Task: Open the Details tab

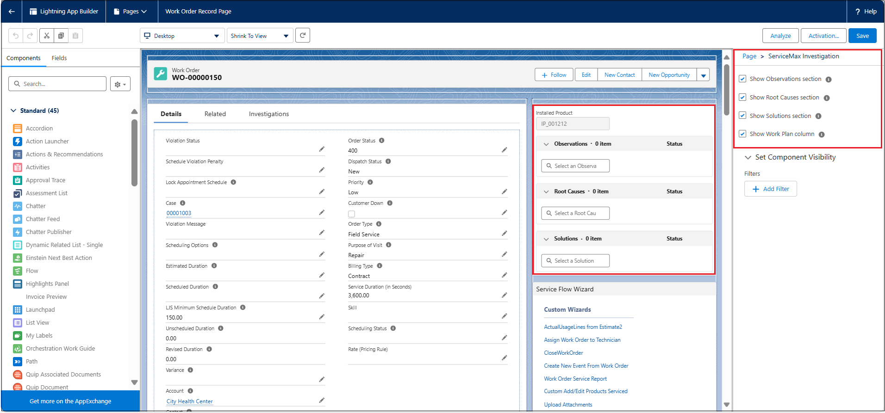Action: click(171, 114)
